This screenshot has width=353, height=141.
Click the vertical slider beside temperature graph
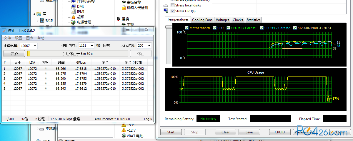[x=169, y=27]
